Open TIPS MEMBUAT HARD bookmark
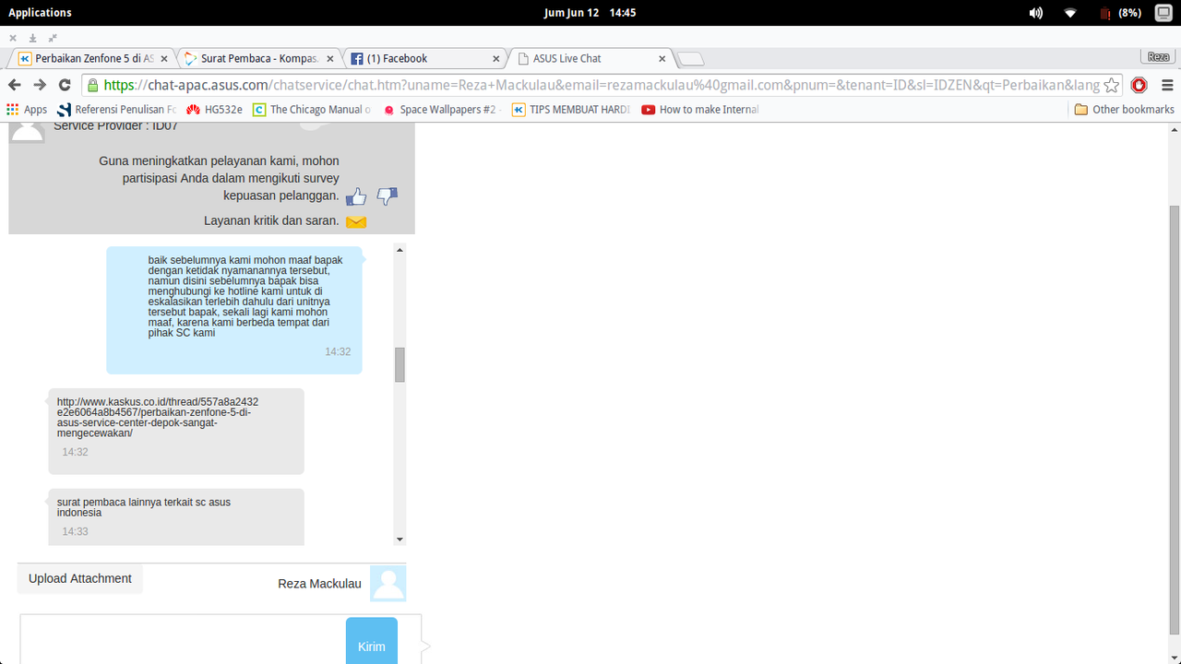The image size is (1181, 664). [571, 109]
